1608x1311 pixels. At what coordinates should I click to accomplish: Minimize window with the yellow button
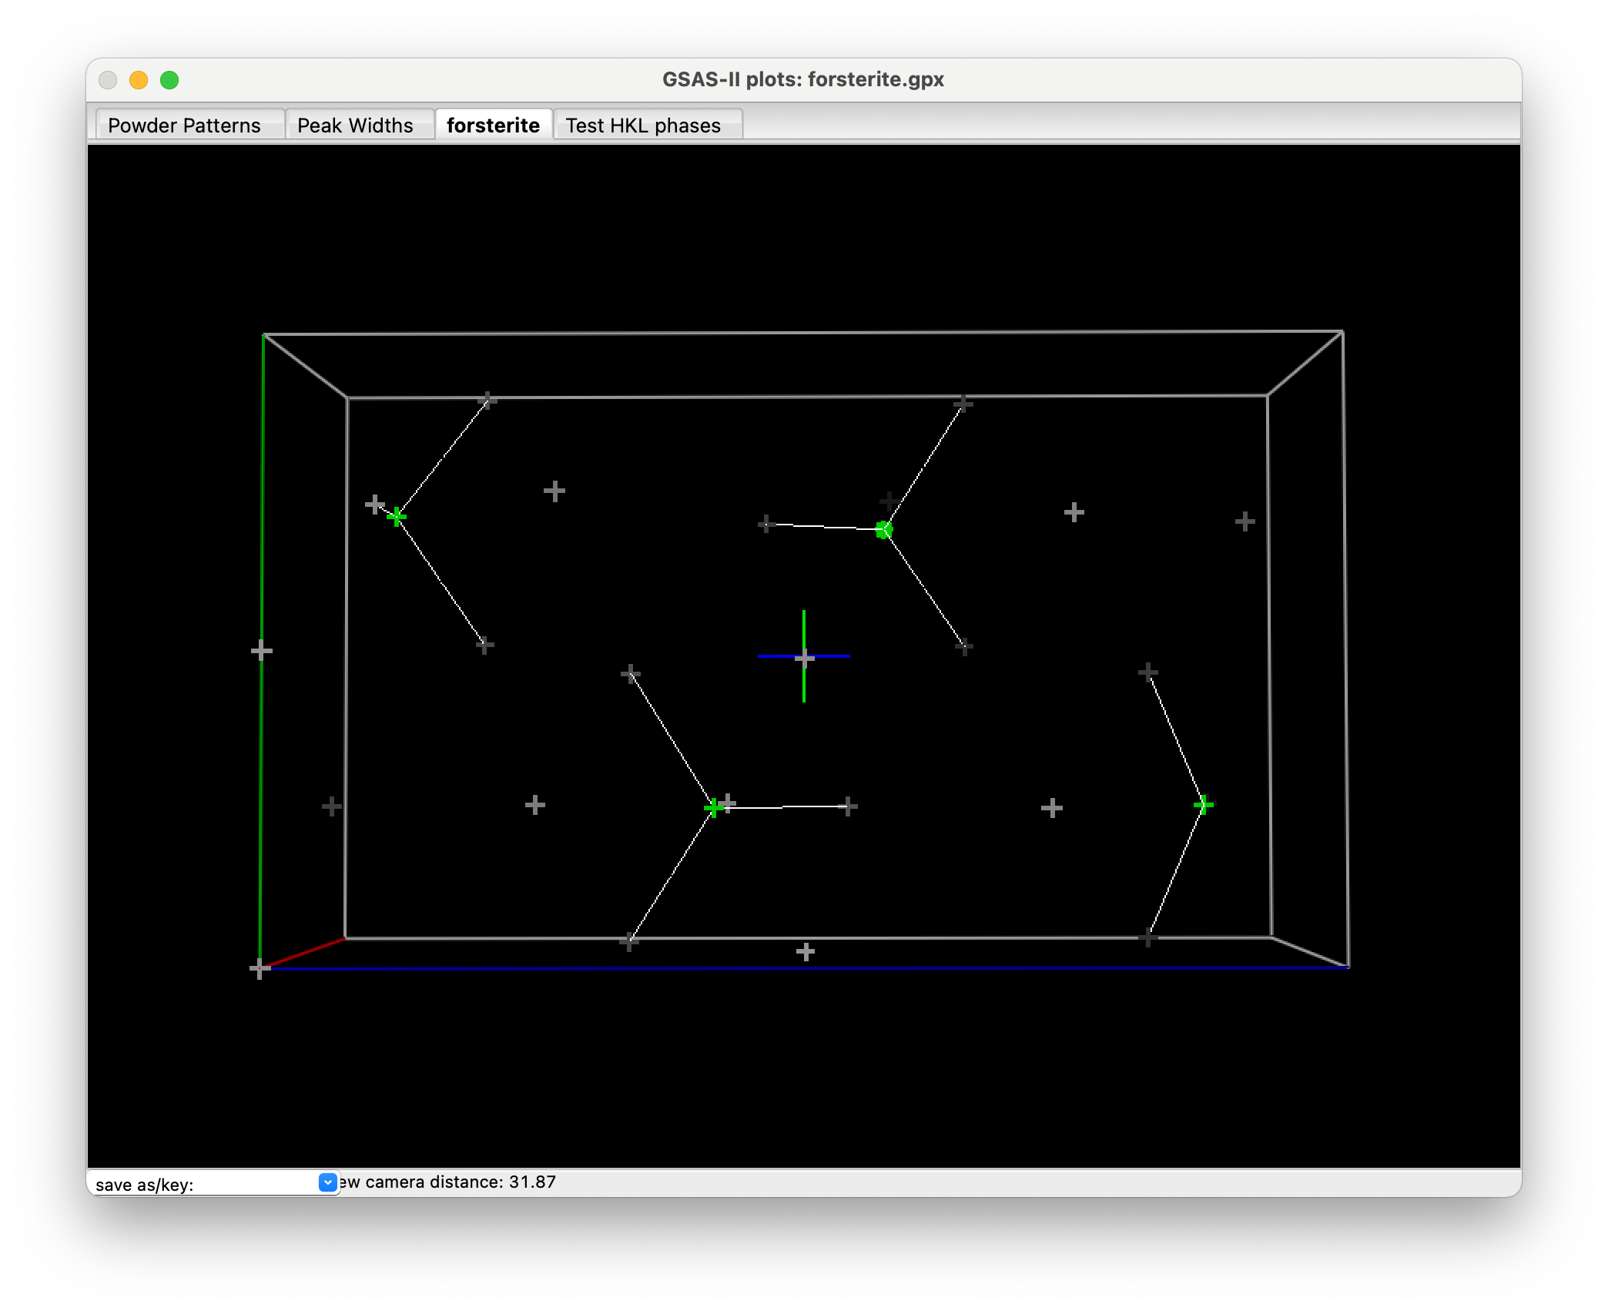click(139, 80)
